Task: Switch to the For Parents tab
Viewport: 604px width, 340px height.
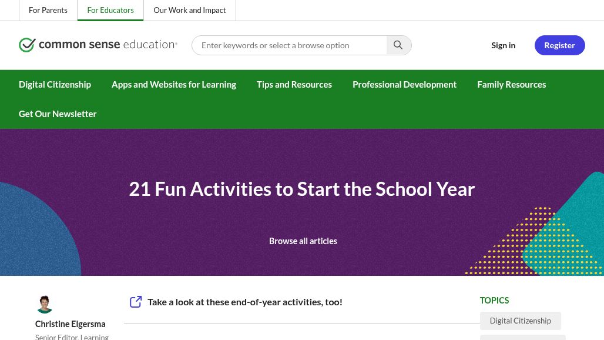Action: (x=48, y=10)
